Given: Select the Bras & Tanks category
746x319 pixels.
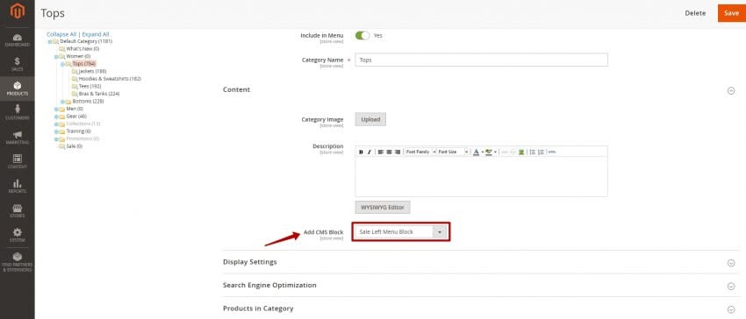Looking at the screenshot, I should click(x=99, y=94).
